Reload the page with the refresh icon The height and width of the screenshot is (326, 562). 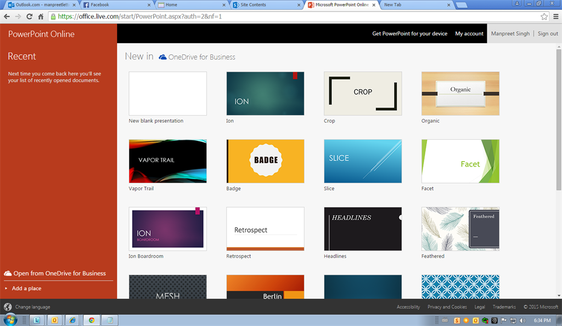(30, 16)
